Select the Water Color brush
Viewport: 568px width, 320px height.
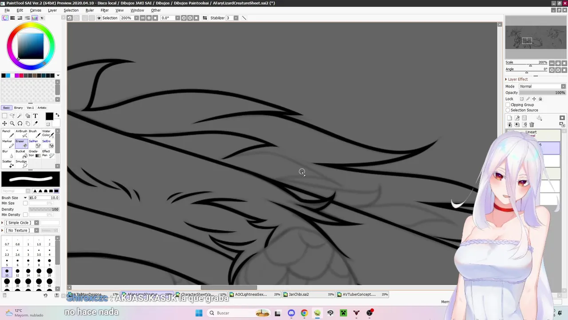click(x=47, y=133)
